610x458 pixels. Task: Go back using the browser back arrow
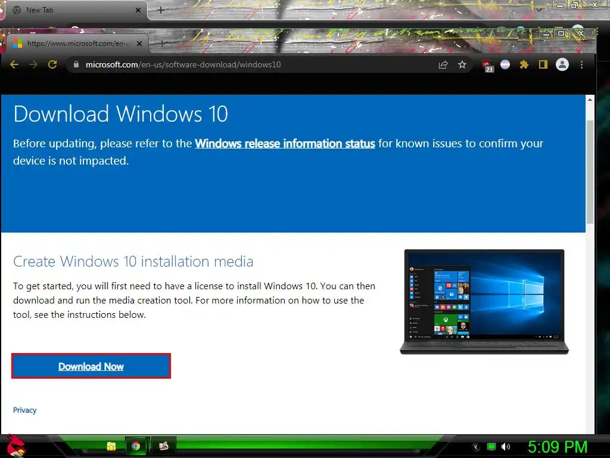[14, 64]
